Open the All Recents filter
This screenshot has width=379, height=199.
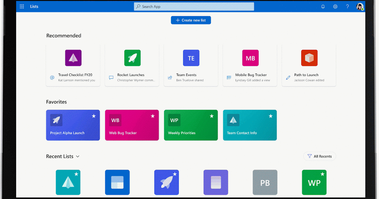320,156
